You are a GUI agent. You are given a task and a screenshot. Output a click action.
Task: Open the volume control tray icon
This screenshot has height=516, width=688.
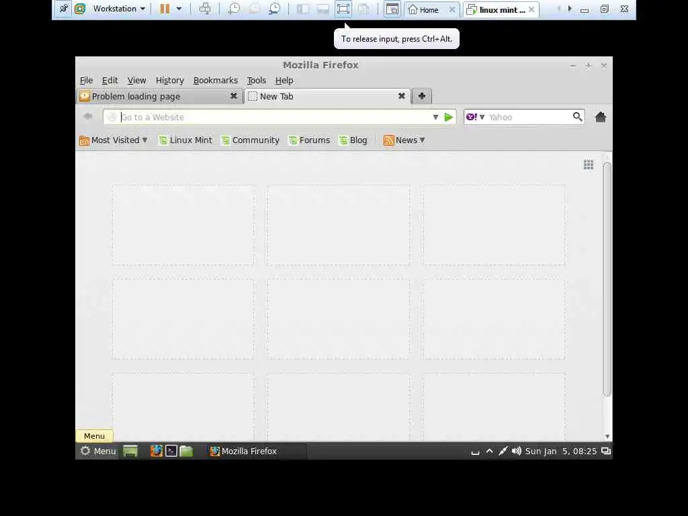point(517,451)
